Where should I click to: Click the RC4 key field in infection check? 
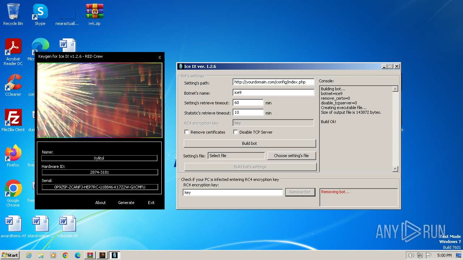233,192
